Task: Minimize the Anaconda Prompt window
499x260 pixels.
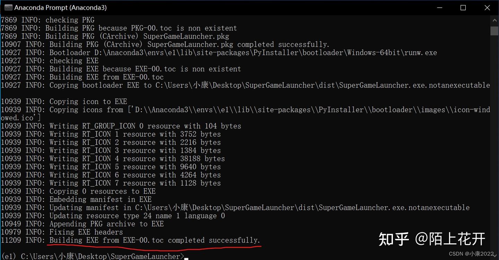Action: (x=439, y=7)
